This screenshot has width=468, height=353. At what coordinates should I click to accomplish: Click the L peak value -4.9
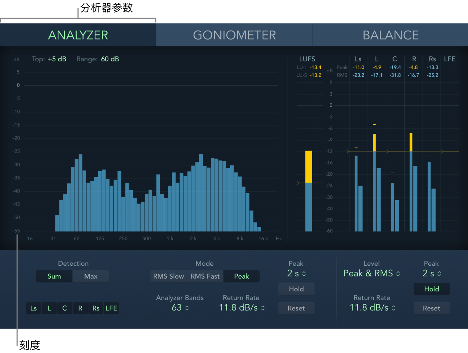(376, 67)
